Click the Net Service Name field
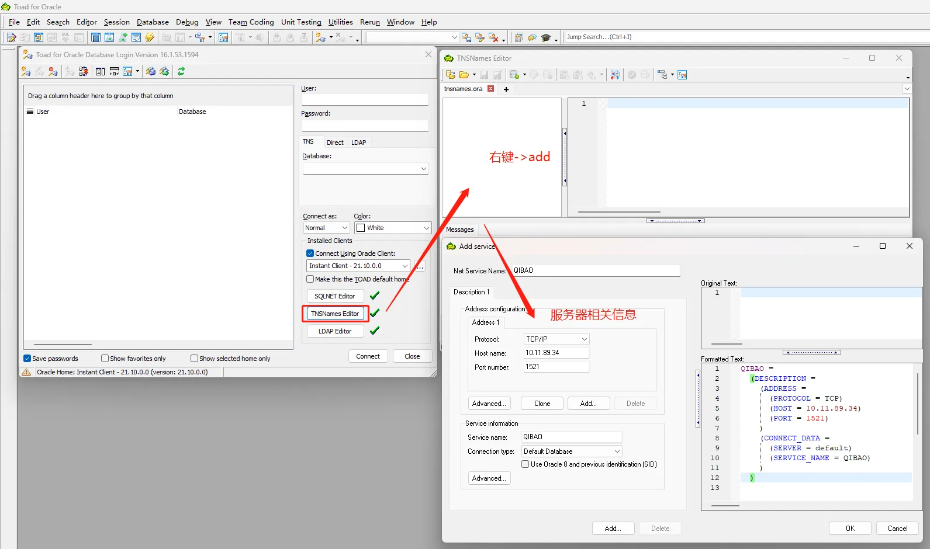Screen dimensions: 930x549 (x=596, y=271)
